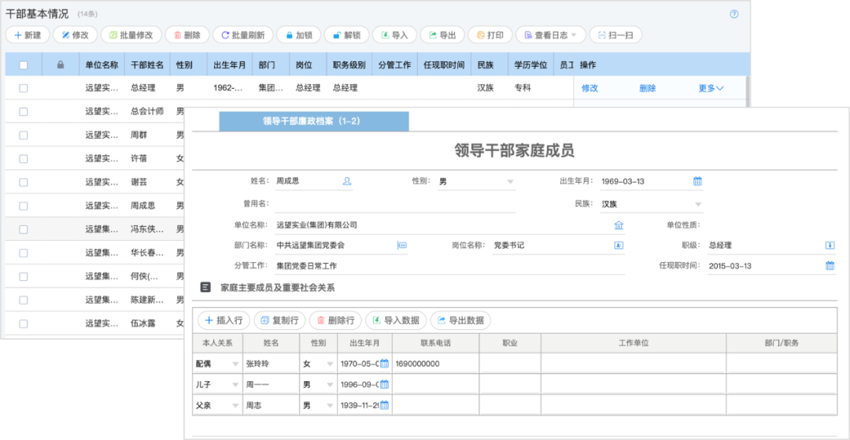Open 性别 dropdown in 张玲玲 row

[318, 364]
